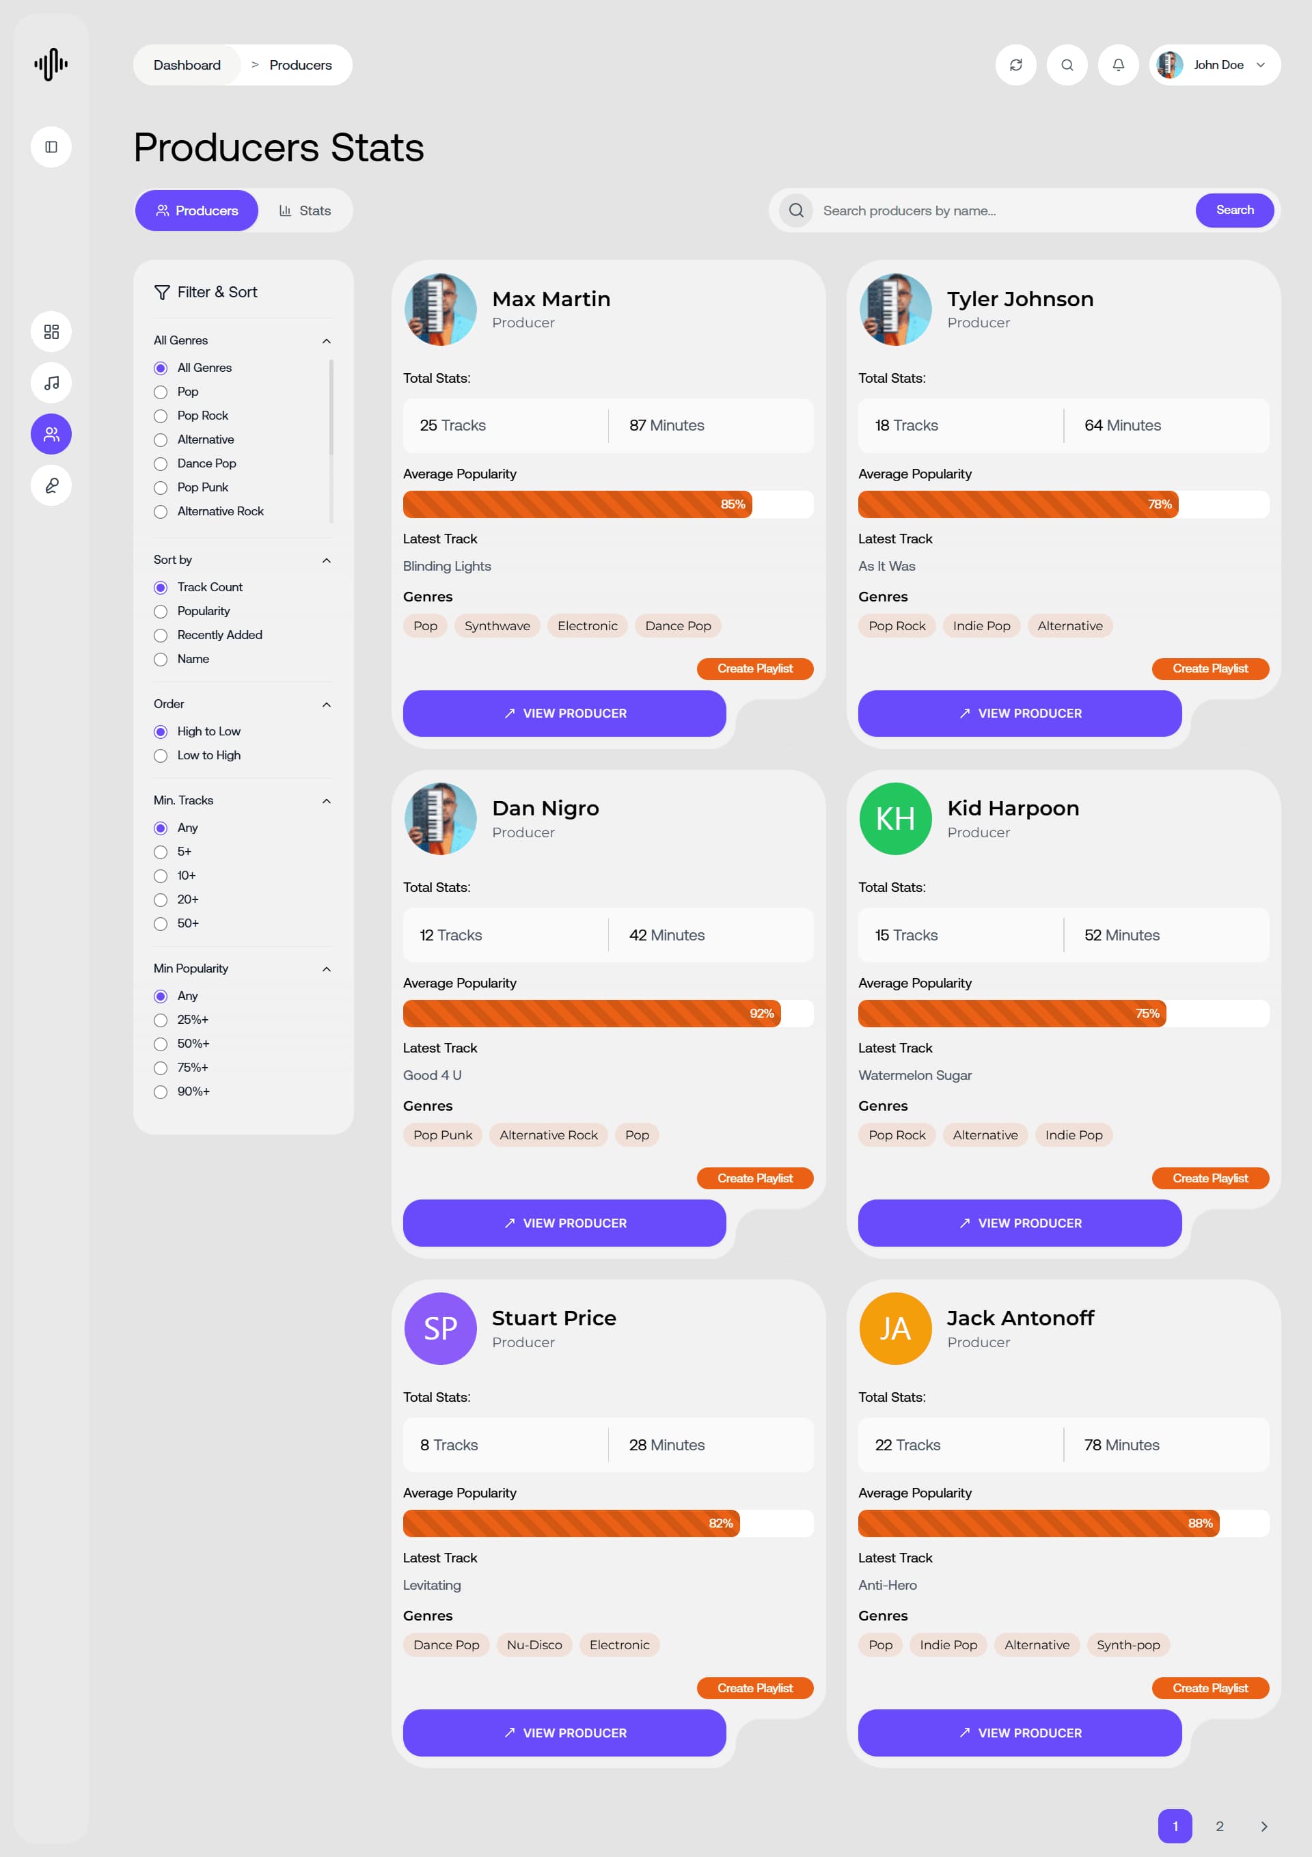
Task: Toggle the sidebar collapse icon
Action: coord(51,146)
